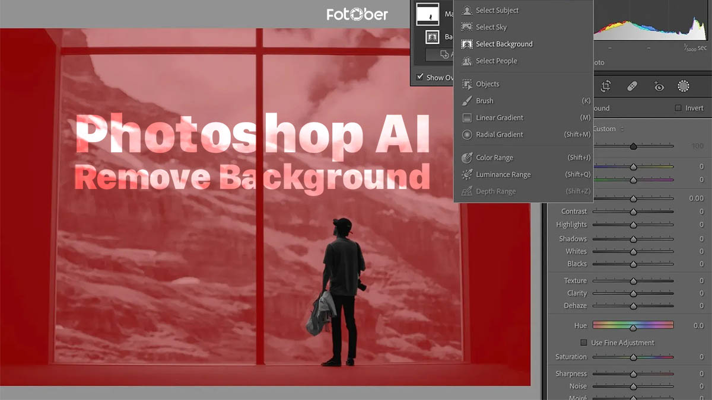
Task: Tick the Use Fine Adjustment checkbox
Action: tap(584, 343)
